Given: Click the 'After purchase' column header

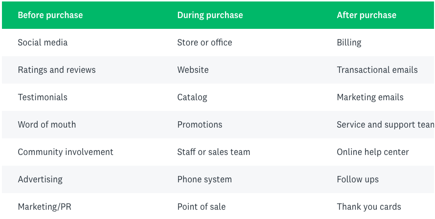Looking at the screenshot, I should click(x=366, y=15).
